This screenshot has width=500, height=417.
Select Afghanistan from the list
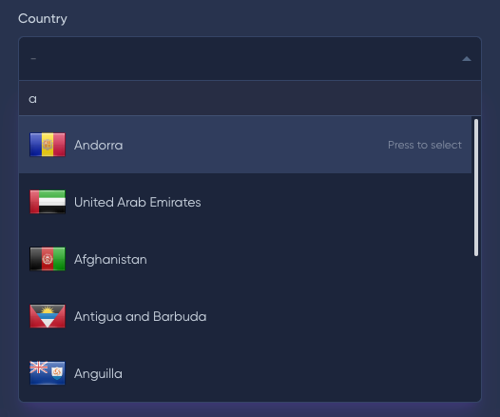click(110, 260)
